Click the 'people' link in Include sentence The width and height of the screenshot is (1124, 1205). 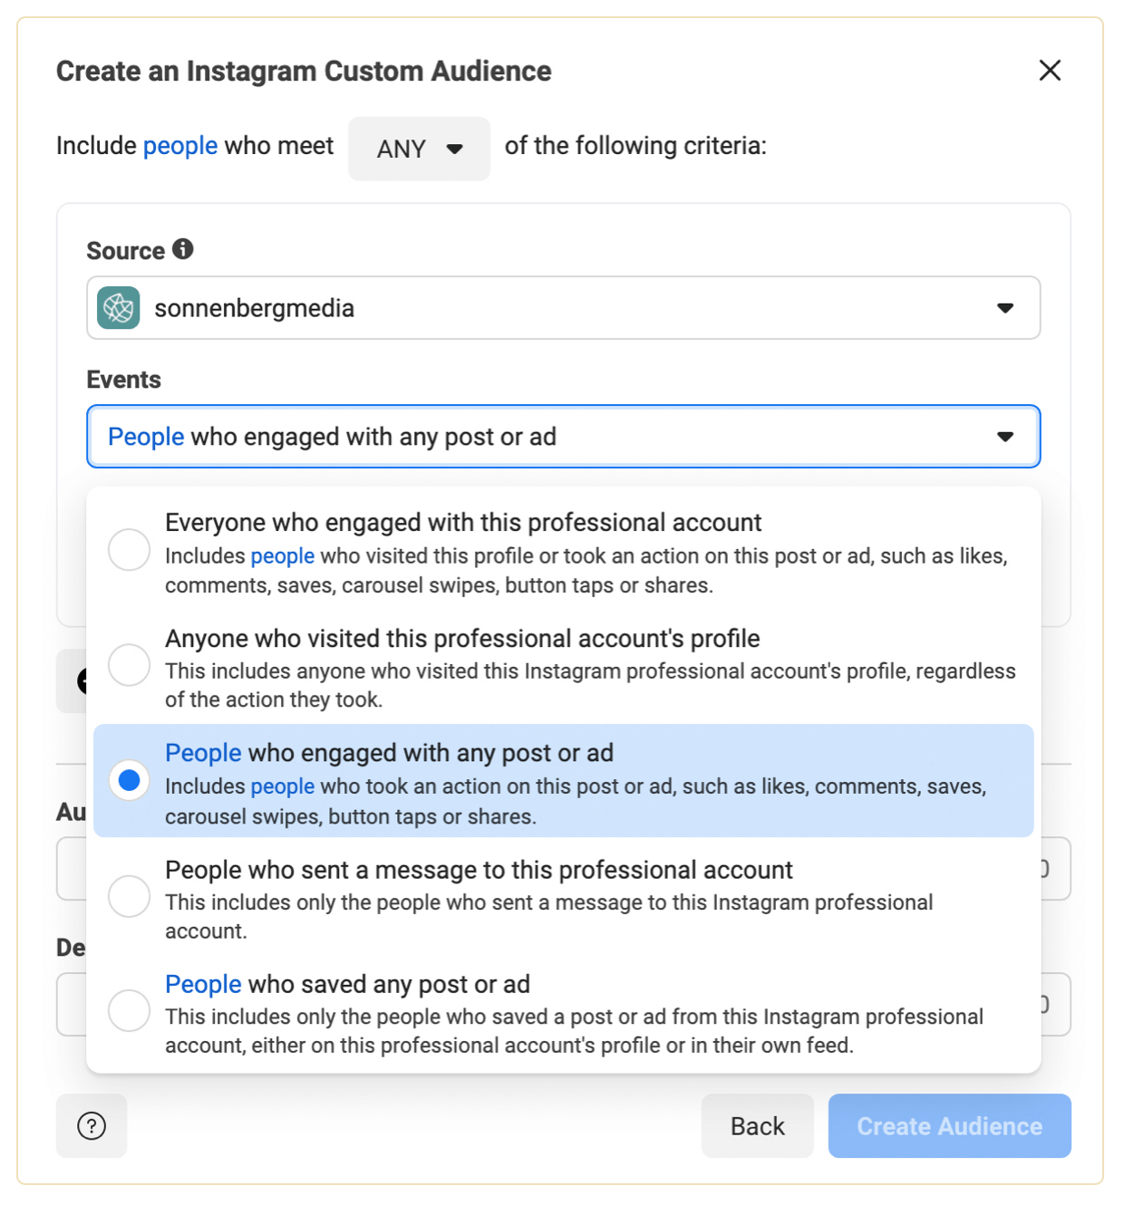click(x=180, y=146)
